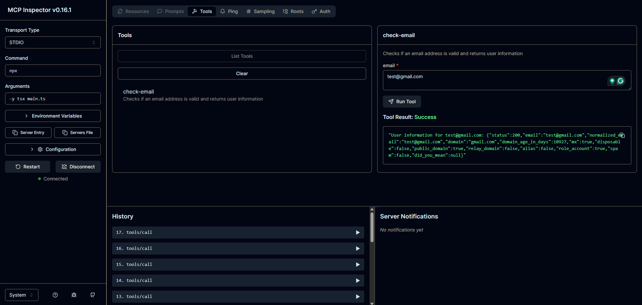642x305 pixels.
Task: Open the bug report icon
Action: point(74,295)
